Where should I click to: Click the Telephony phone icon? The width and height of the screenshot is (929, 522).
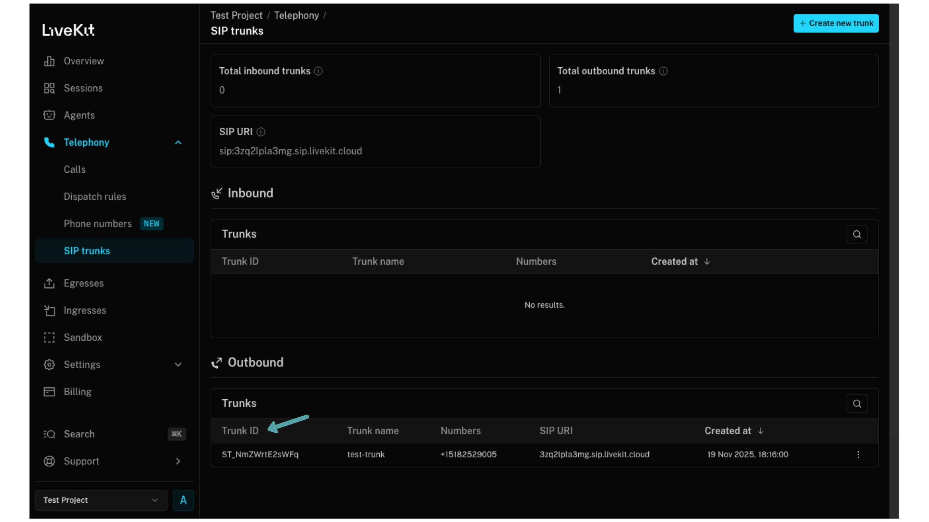(49, 142)
